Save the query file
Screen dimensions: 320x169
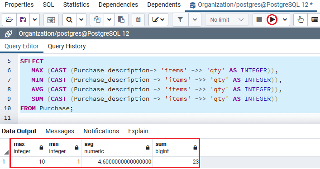point(23,19)
